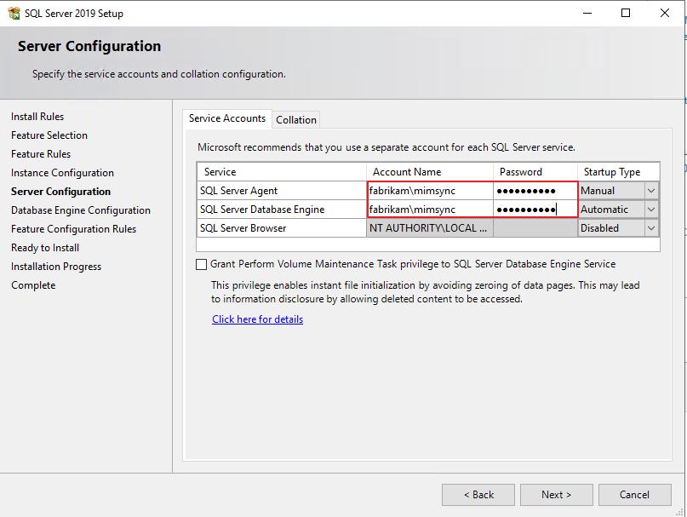Select the Service Accounts tab
687x517 pixels.
[x=227, y=118]
